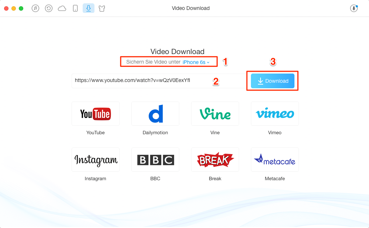Open the Vine site tile
The image size is (369, 228).
pyautogui.click(x=215, y=114)
